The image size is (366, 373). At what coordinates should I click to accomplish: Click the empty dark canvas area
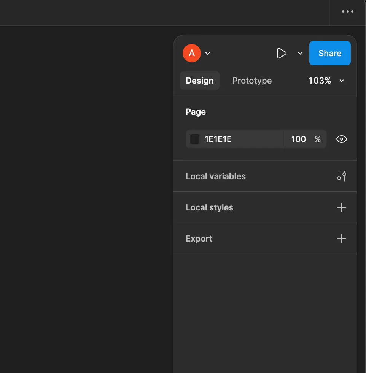coord(84,190)
